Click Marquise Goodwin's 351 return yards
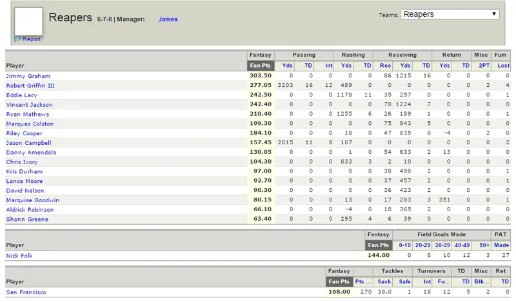This screenshot has width=516, height=302. click(x=444, y=200)
